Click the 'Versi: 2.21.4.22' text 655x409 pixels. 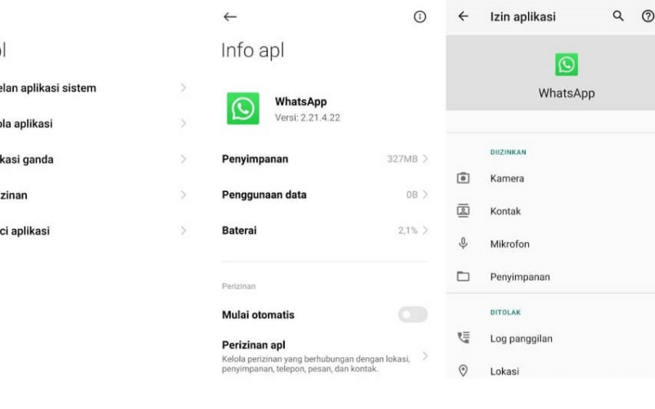(308, 118)
